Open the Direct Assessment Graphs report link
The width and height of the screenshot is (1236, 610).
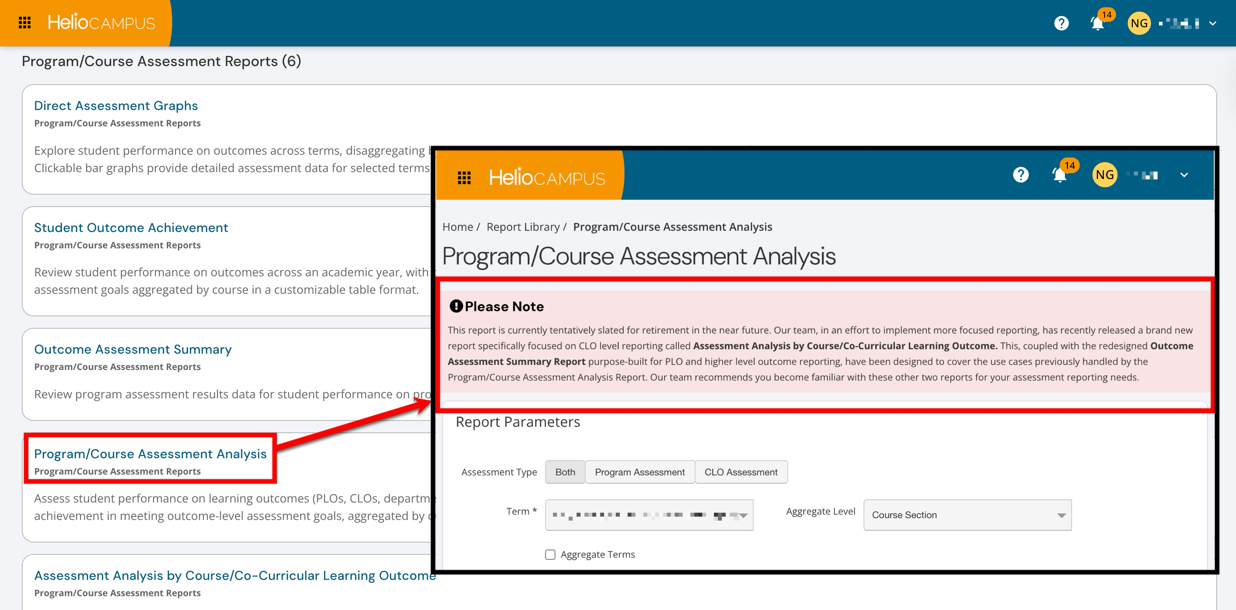click(x=116, y=106)
